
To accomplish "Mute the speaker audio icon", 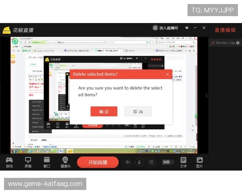I will pos(127,162).
